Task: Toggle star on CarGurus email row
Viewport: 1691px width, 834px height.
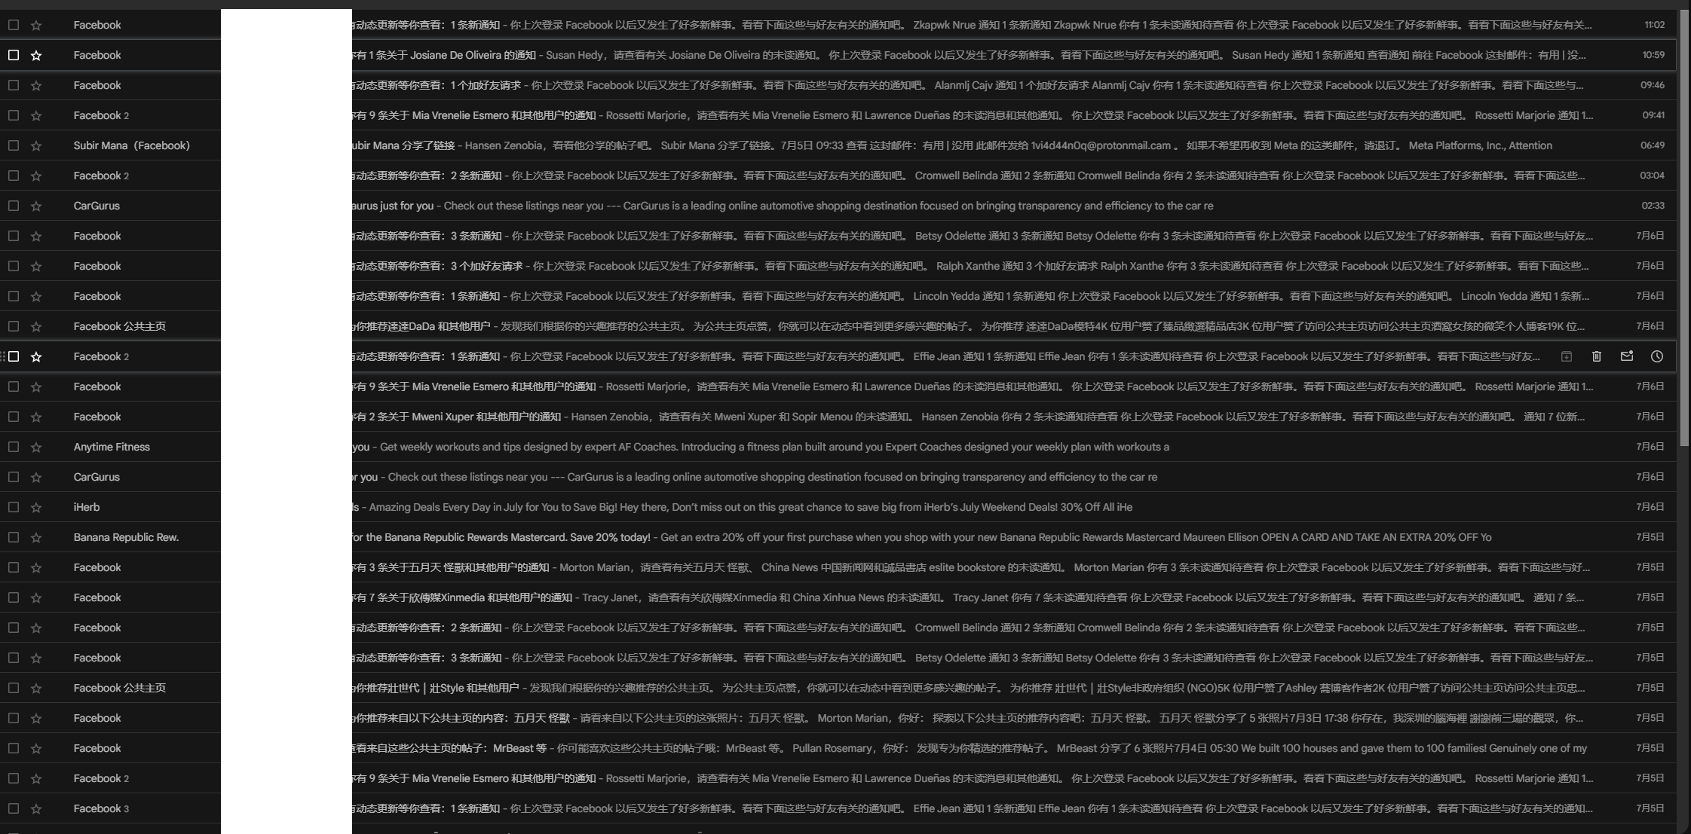Action: 37,205
